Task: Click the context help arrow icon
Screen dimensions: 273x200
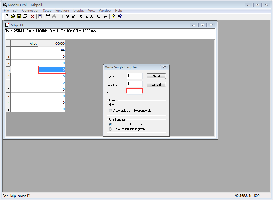Action: [119, 17]
